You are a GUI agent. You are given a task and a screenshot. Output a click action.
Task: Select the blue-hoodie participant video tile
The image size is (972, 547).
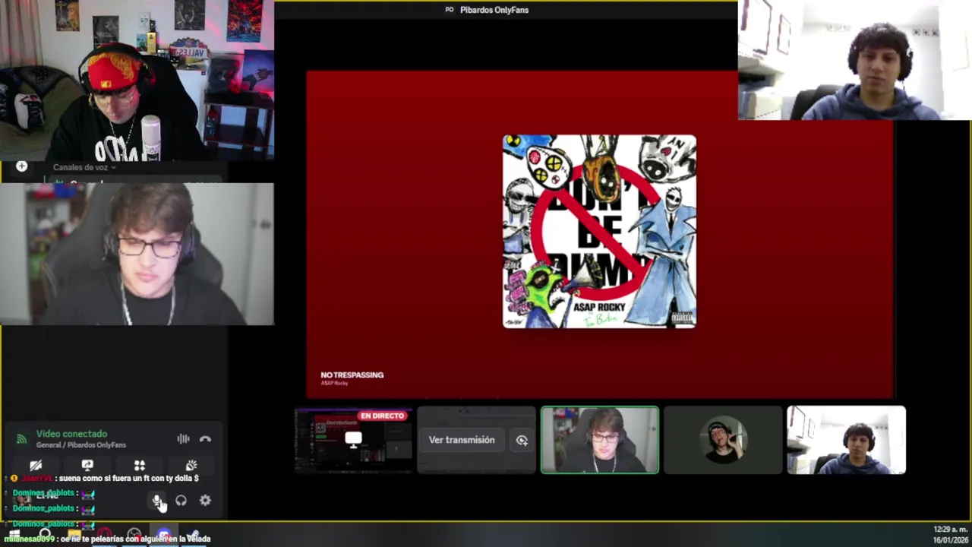[x=846, y=440]
